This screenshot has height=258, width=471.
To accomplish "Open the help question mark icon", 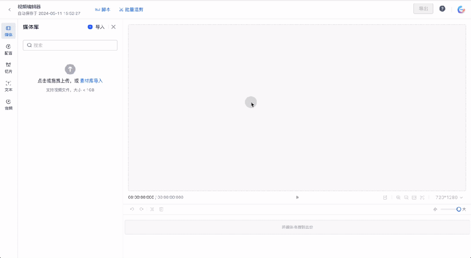I will (x=442, y=9).
